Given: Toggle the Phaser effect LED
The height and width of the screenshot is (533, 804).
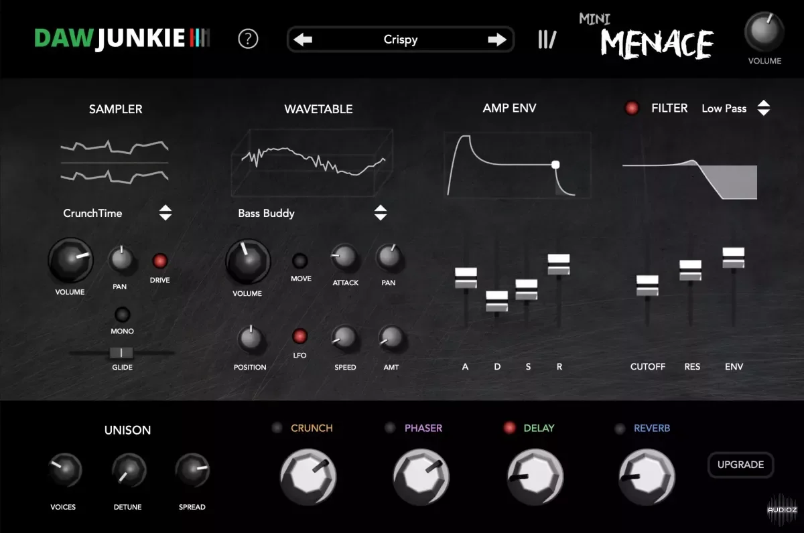Looking at the screenshot, I should [391, 428].
